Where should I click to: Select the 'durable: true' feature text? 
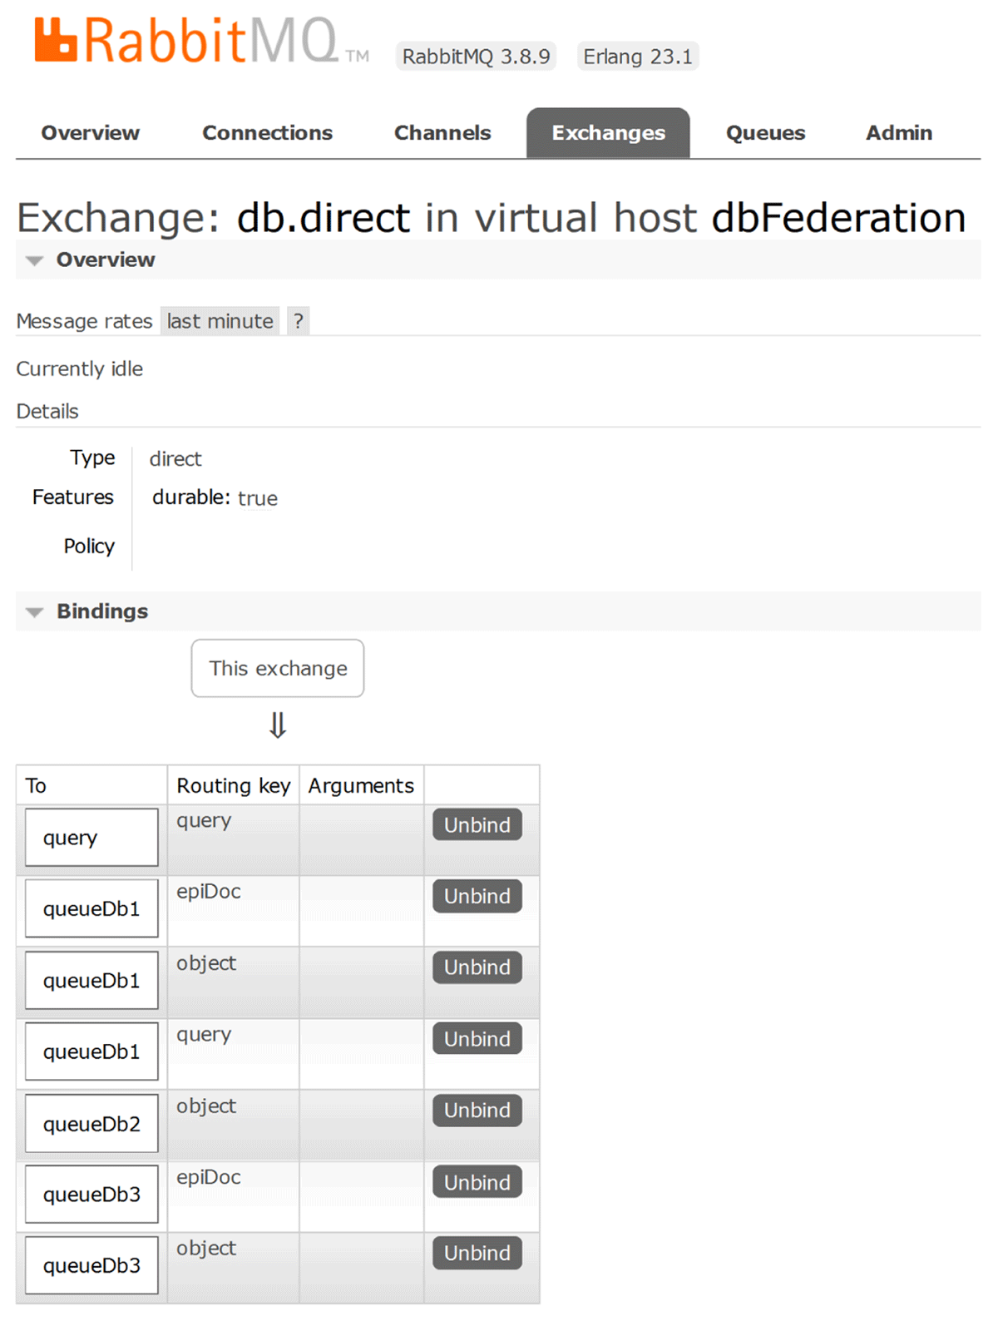point(215,497)
